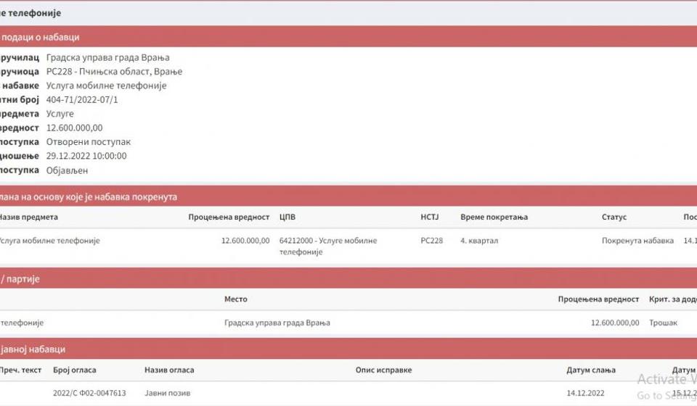Click the 'Место' column header
The width and height of the screenshot is (697, 406).
235,299
